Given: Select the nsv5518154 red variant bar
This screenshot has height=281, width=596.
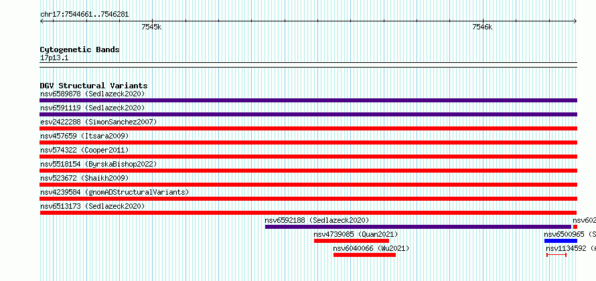Looking at the screenshot, I should pyautogui.click(x=308, y=171).
